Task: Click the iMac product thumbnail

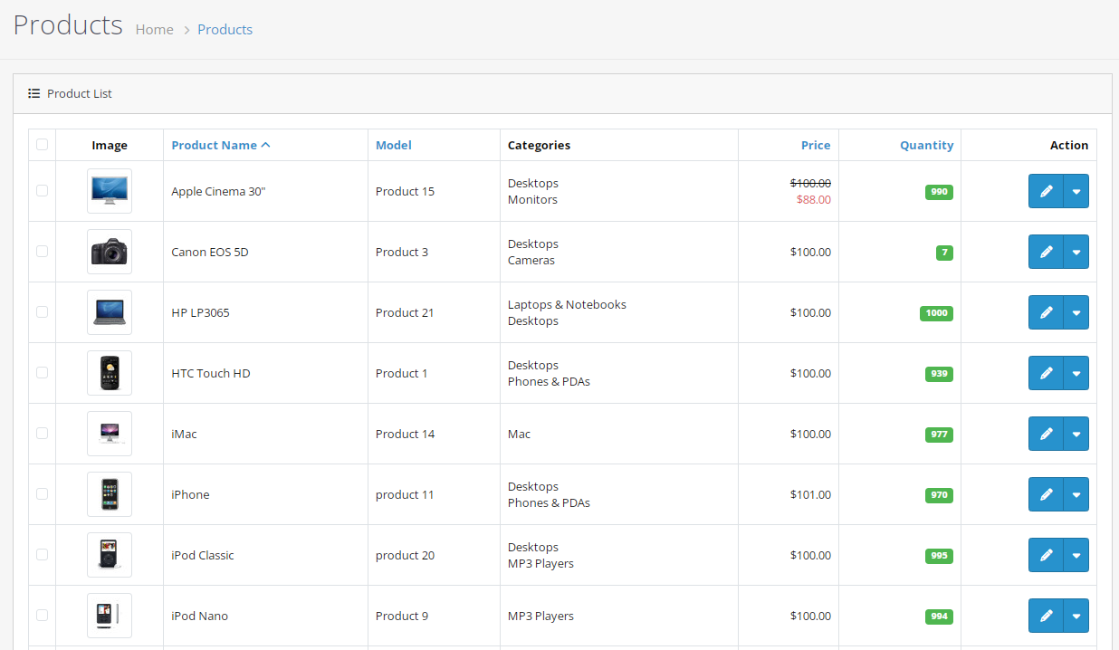Action: click(x=110, y=434)
